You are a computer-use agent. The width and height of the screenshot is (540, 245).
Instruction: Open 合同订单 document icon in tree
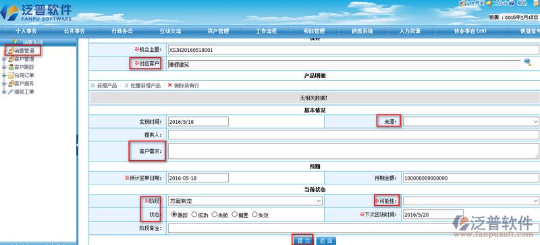(x=11, y=75)
